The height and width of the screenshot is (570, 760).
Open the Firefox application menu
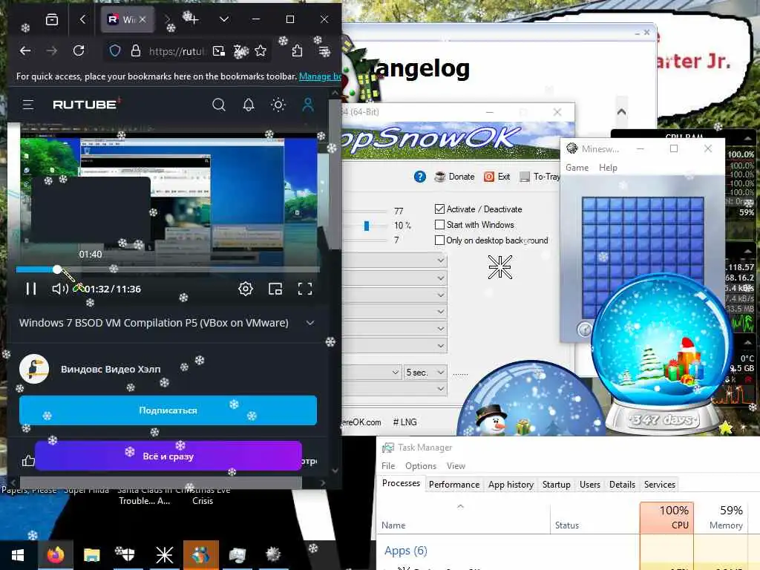(324, 50)
